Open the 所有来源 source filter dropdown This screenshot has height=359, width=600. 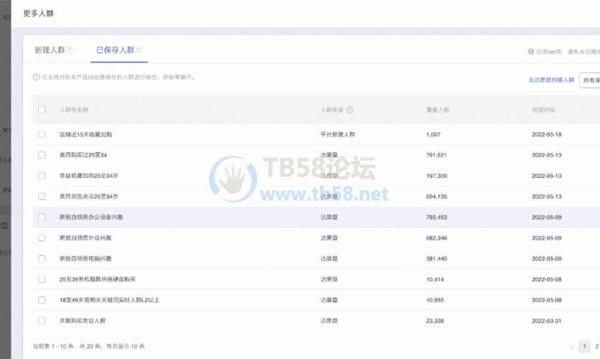[x=589, y=80]
